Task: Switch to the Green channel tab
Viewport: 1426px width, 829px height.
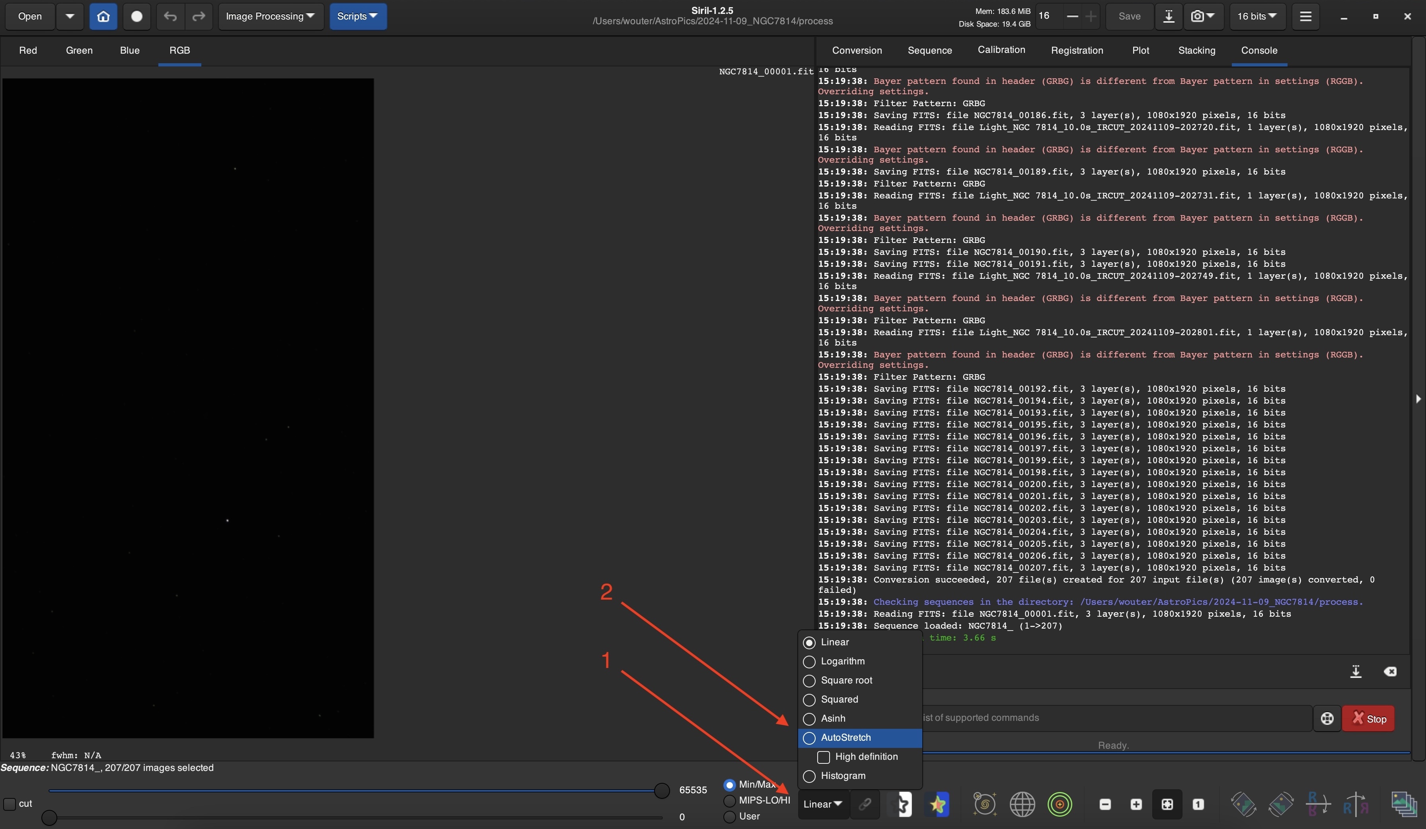Action: coord(79,50)
